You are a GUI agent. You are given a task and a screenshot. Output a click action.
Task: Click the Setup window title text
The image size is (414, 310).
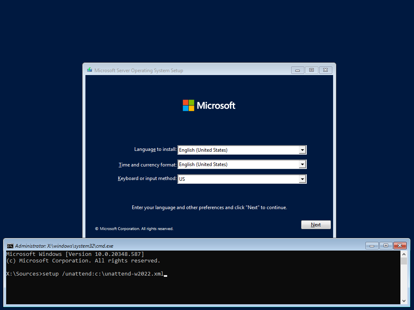[x=139, y=71]
